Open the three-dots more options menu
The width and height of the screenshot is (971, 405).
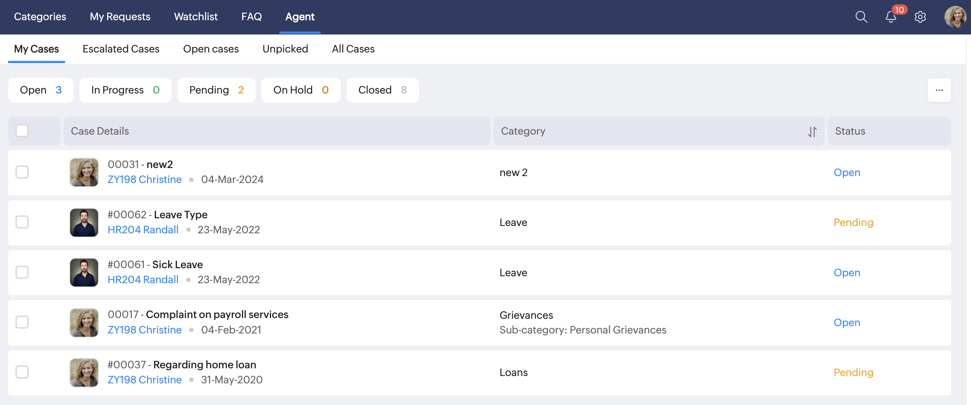[939, 90]
